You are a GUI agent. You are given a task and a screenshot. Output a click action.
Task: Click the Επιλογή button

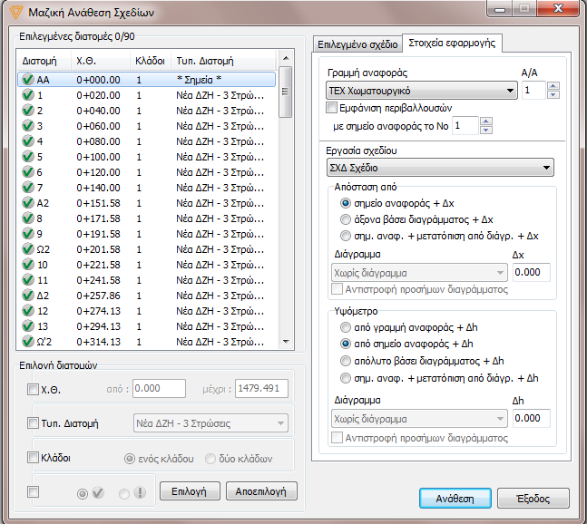190,491
